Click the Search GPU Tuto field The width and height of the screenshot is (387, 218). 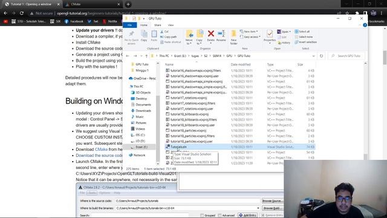346,56
